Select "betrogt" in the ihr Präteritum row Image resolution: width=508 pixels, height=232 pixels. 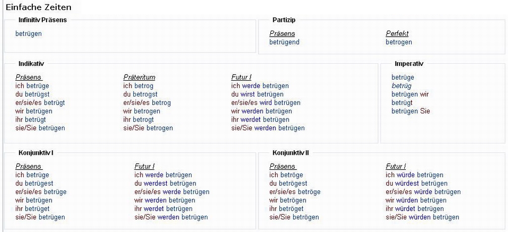143,120
